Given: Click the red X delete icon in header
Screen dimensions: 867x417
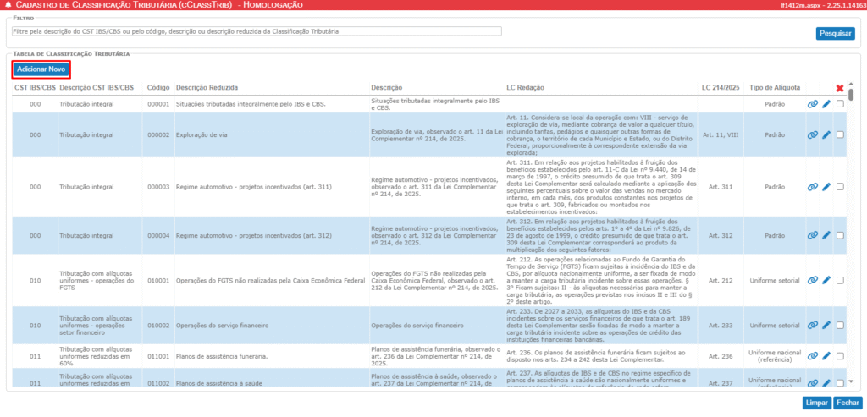Looking at the screenshot, I should point(840,87).
